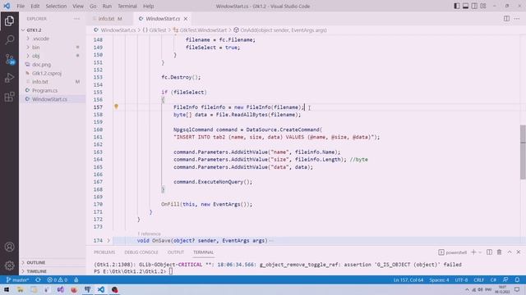
Task: Click the feedback icon in status bar
Action: click(x=505, y=279)
